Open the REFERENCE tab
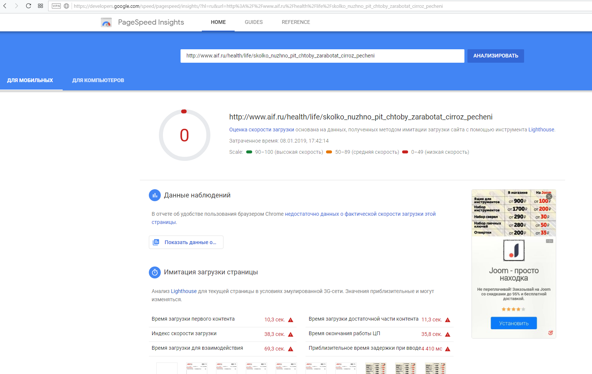The height and width of the screenshot is (374, 592). (296, 22)
